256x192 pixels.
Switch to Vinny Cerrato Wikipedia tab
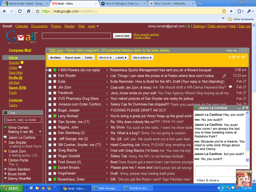pos(172,3)
